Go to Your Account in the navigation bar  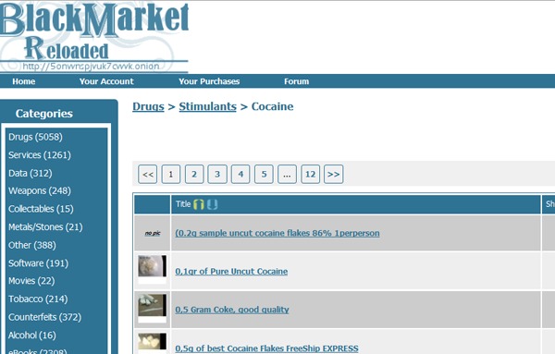pyautogui.click(x=106, y=81)
